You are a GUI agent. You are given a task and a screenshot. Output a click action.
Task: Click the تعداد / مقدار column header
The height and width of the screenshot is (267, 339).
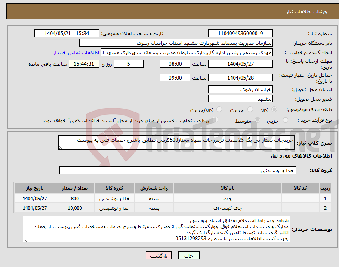point(74,188)
